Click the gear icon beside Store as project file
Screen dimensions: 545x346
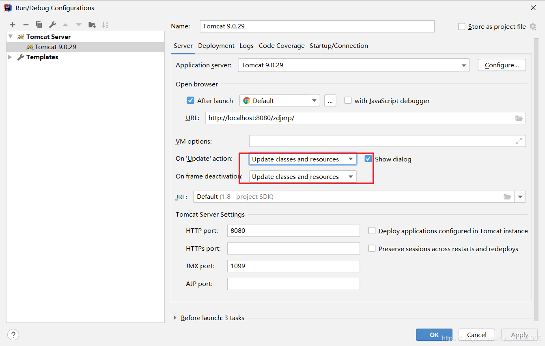(x=533, y=27)
